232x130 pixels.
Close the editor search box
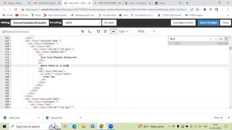(226, 39)
